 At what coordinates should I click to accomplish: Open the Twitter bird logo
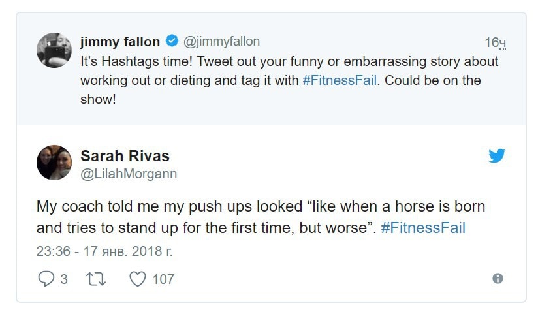click(x=497, y=155)
